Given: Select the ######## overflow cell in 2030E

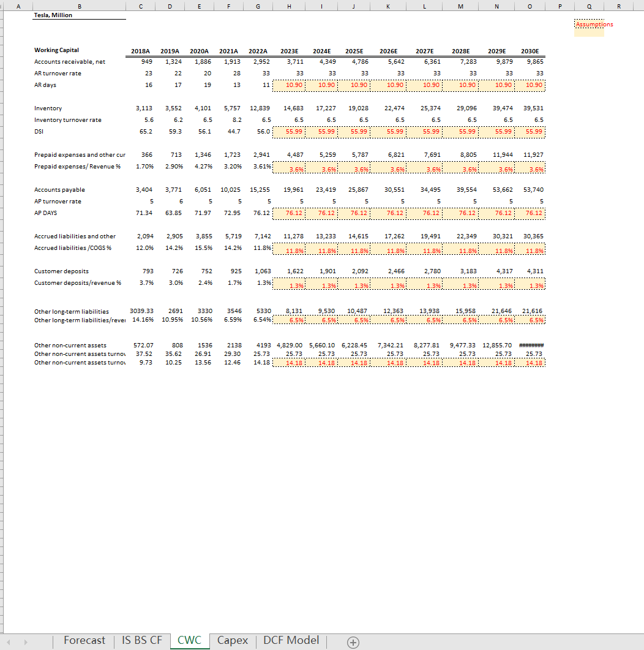Looking at the screenshot, I should pyautogui.click(x=530, y=346).
